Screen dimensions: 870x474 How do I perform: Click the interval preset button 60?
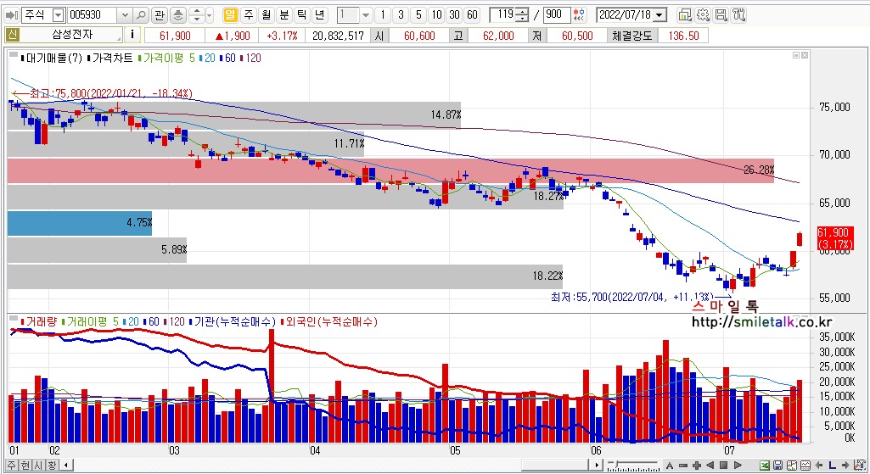(472, 15)
